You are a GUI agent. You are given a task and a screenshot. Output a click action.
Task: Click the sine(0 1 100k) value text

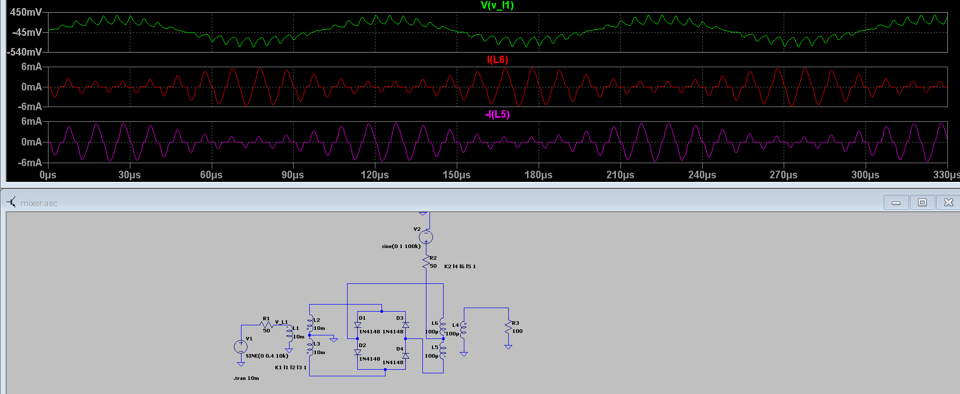coord(401,247)
